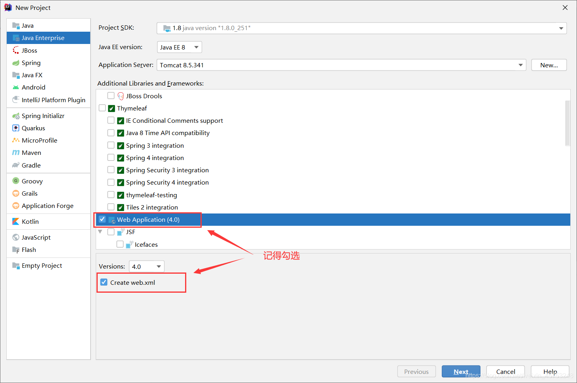Uncheck Create web.xml option

(104, 282)
